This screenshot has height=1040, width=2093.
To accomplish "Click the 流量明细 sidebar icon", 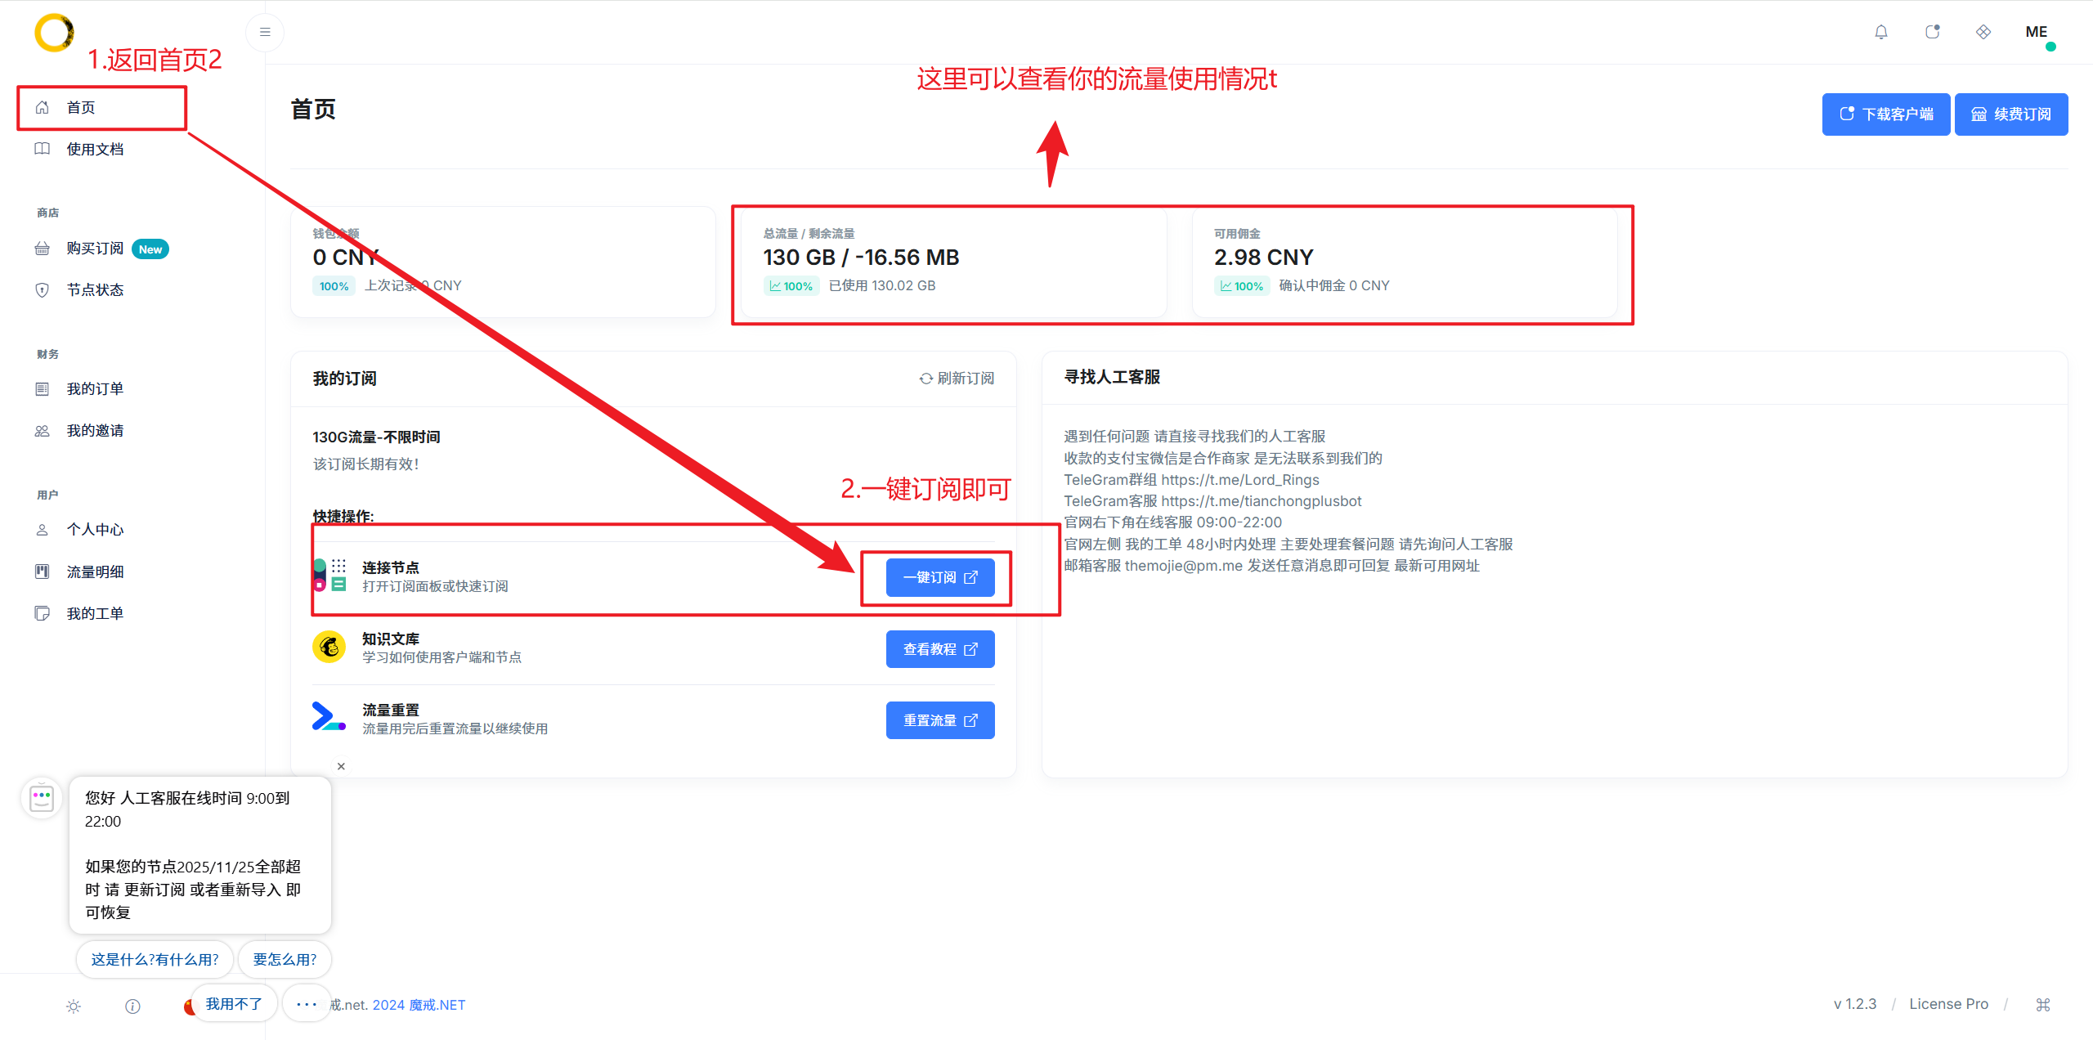I will [43, 572].
